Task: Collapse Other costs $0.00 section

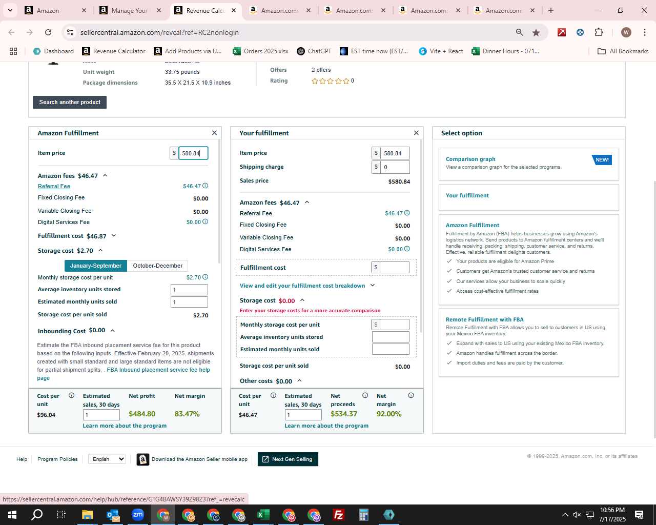Action: pos(299,381)
